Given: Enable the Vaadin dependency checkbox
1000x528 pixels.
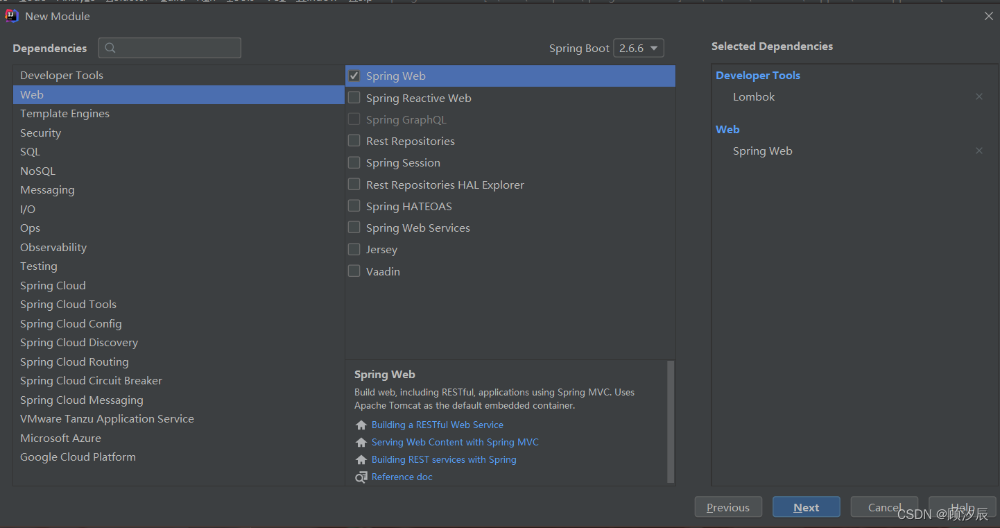Looking at the screenshot, I should [354, 271].
